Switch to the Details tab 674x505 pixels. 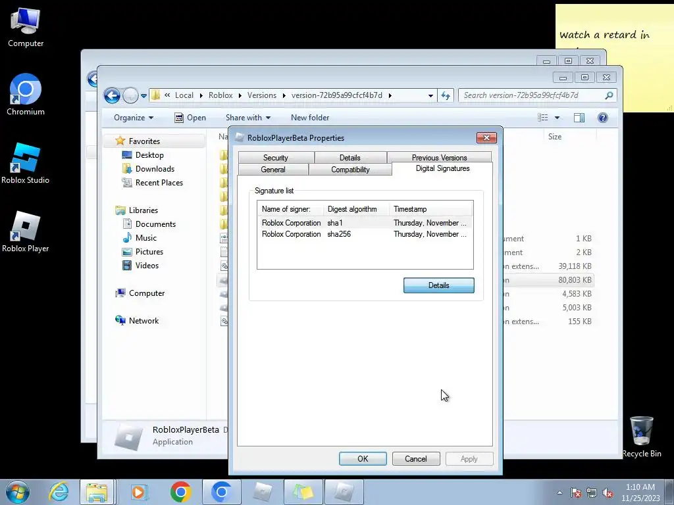pyautogui.click(x=350, y=158)
